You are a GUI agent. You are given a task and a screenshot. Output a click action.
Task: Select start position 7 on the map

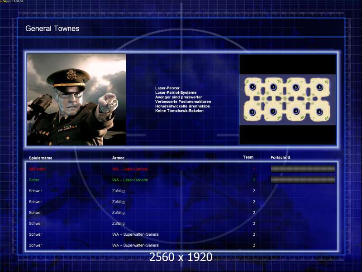point(273,112)
